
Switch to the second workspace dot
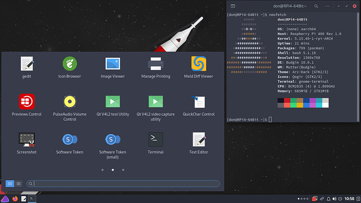[301, 199]
